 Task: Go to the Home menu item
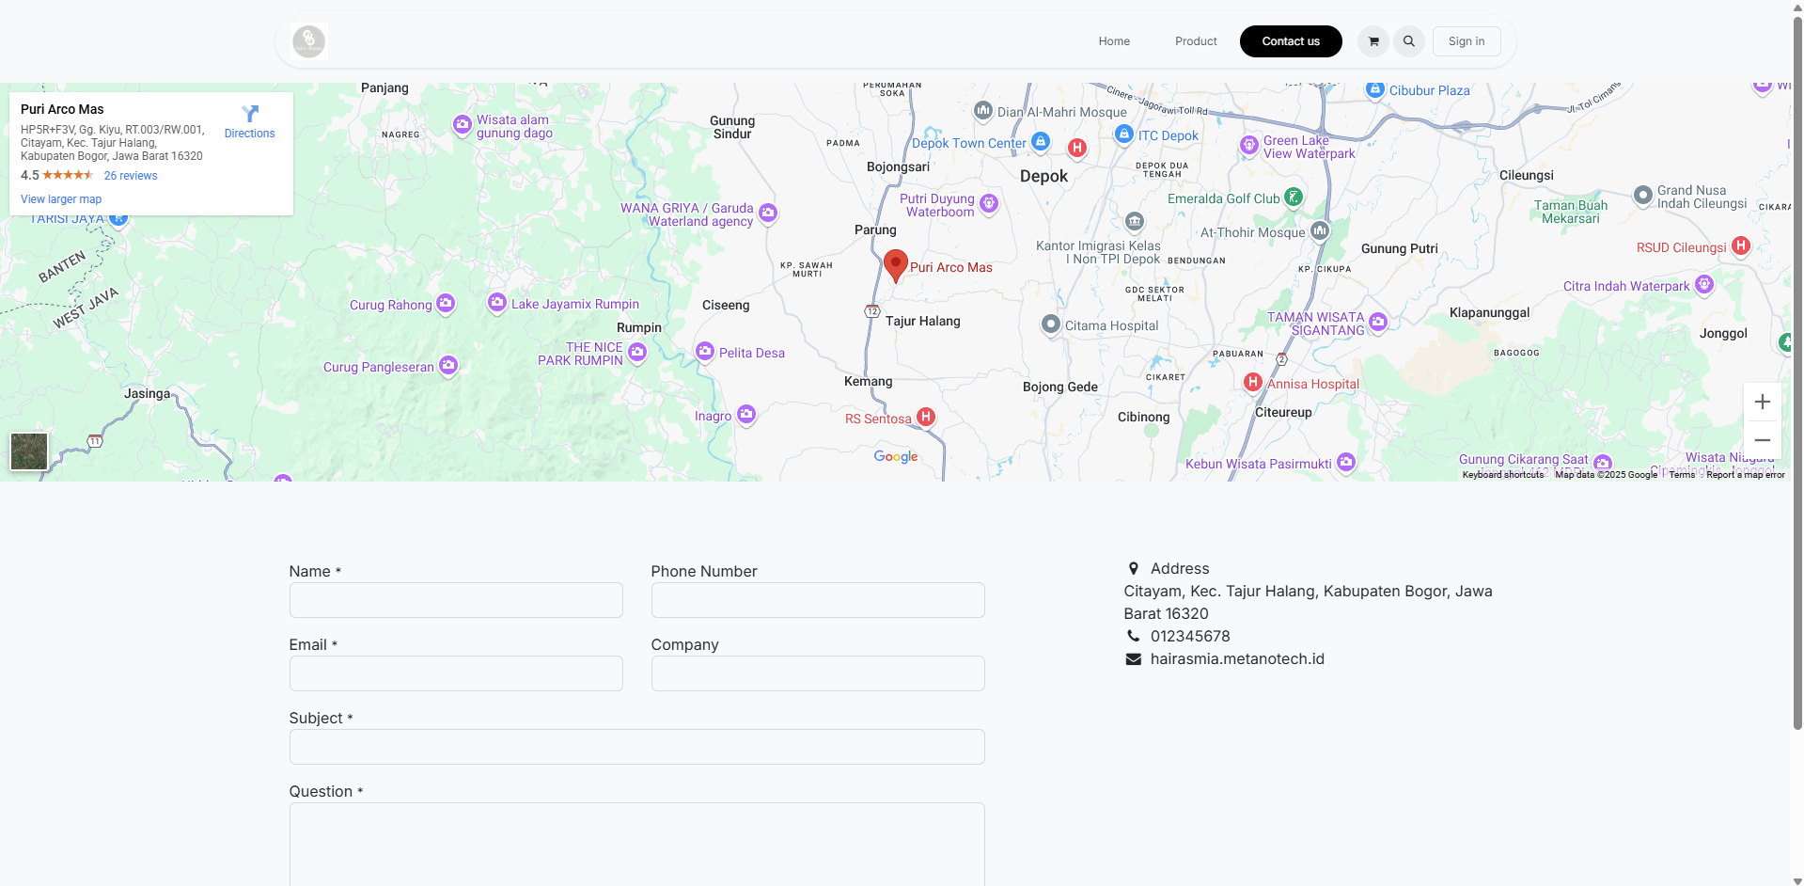pos(1114,41)
